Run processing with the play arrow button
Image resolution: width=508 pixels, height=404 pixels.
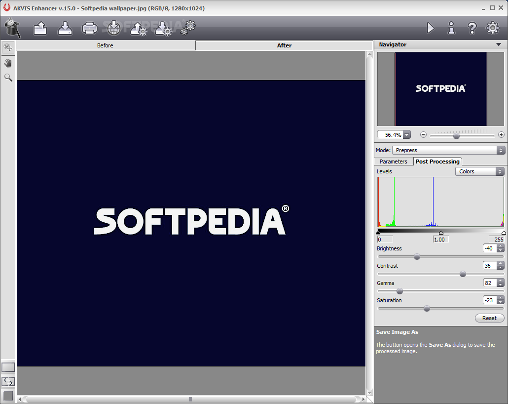click(x=431, y=28)
